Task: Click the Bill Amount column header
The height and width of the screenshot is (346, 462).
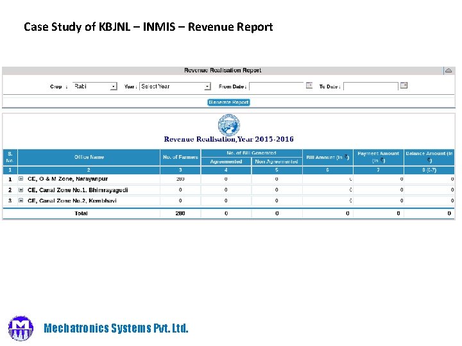Action: tap(328, 157)
